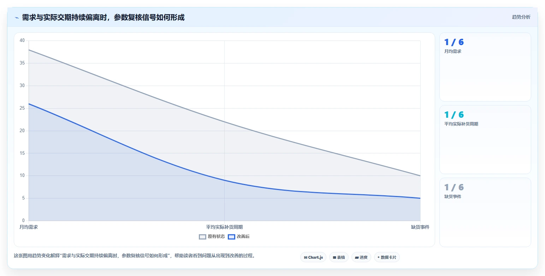
Task: Open the 缺货事件 stat card
Action: 485,212
